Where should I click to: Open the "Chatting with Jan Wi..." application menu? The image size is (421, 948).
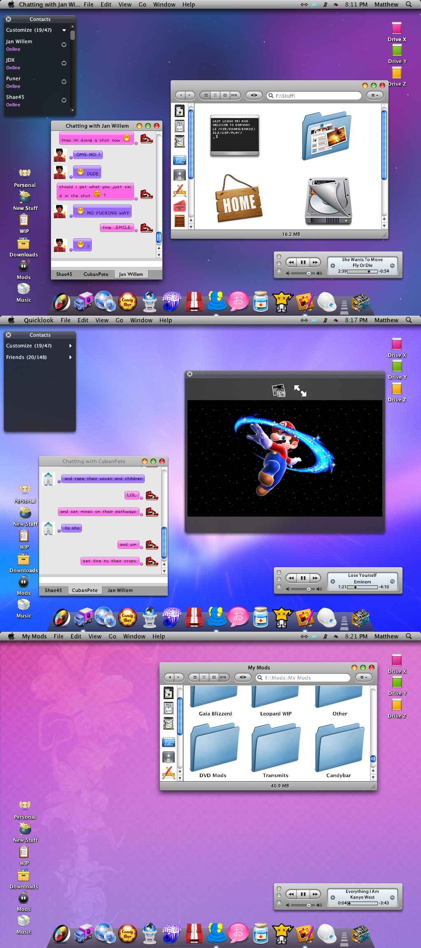(x=49, y=5)
